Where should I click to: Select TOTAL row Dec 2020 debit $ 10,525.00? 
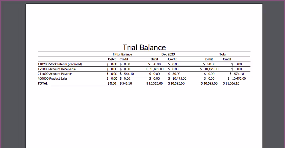(154, 83)
